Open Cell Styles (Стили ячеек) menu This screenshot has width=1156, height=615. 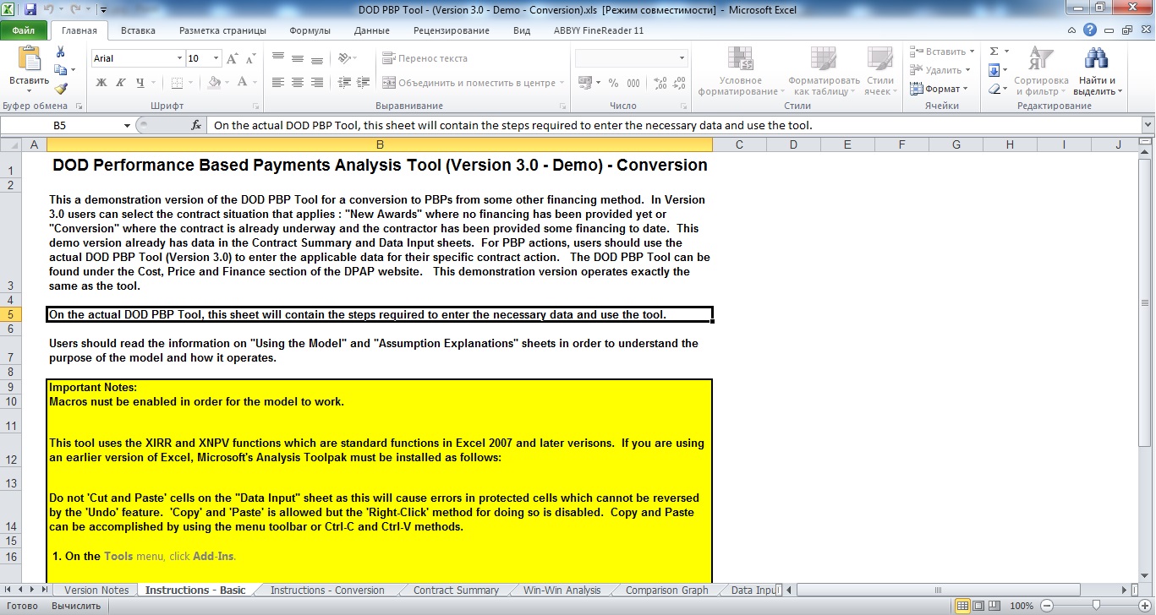880,71
